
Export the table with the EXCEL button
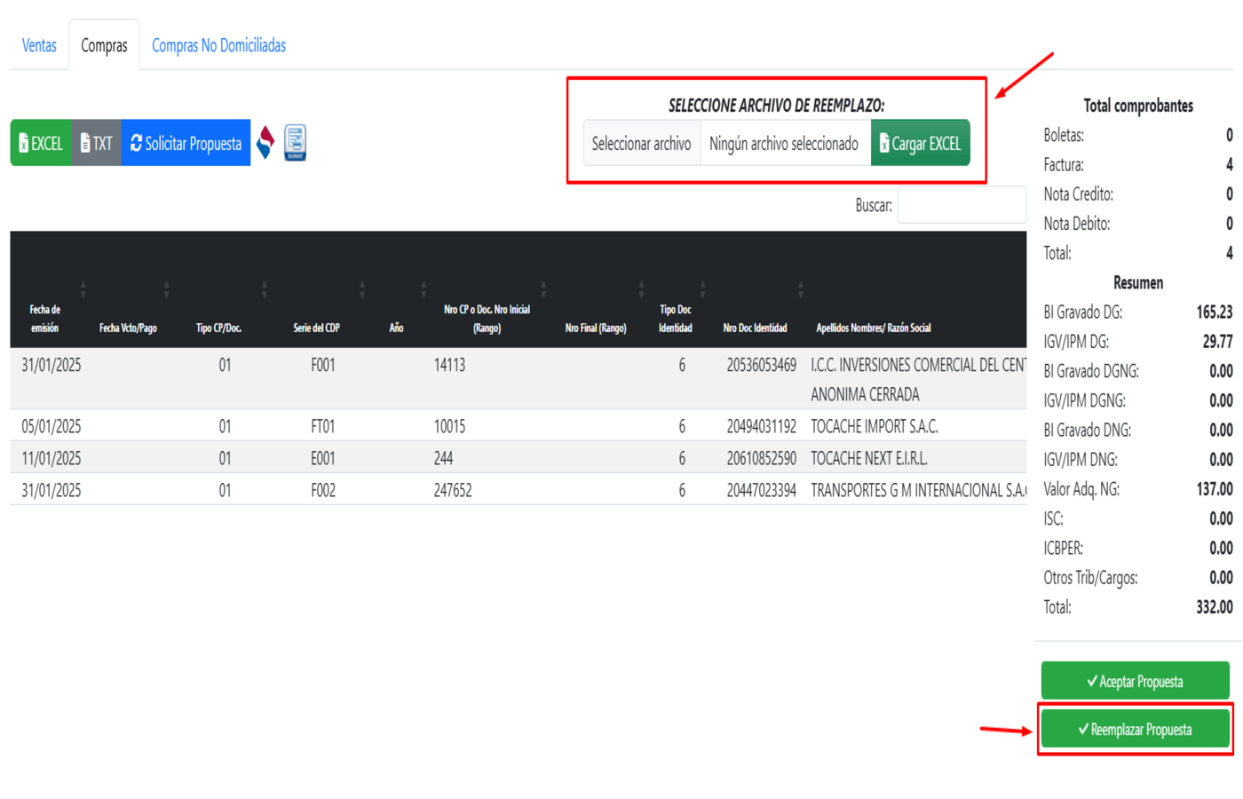coord(41,143)
